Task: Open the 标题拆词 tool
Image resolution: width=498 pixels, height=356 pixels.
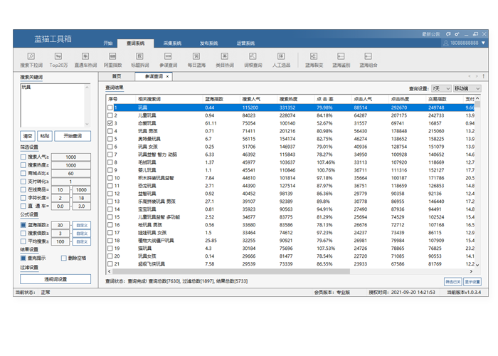Action: [139, 60]
